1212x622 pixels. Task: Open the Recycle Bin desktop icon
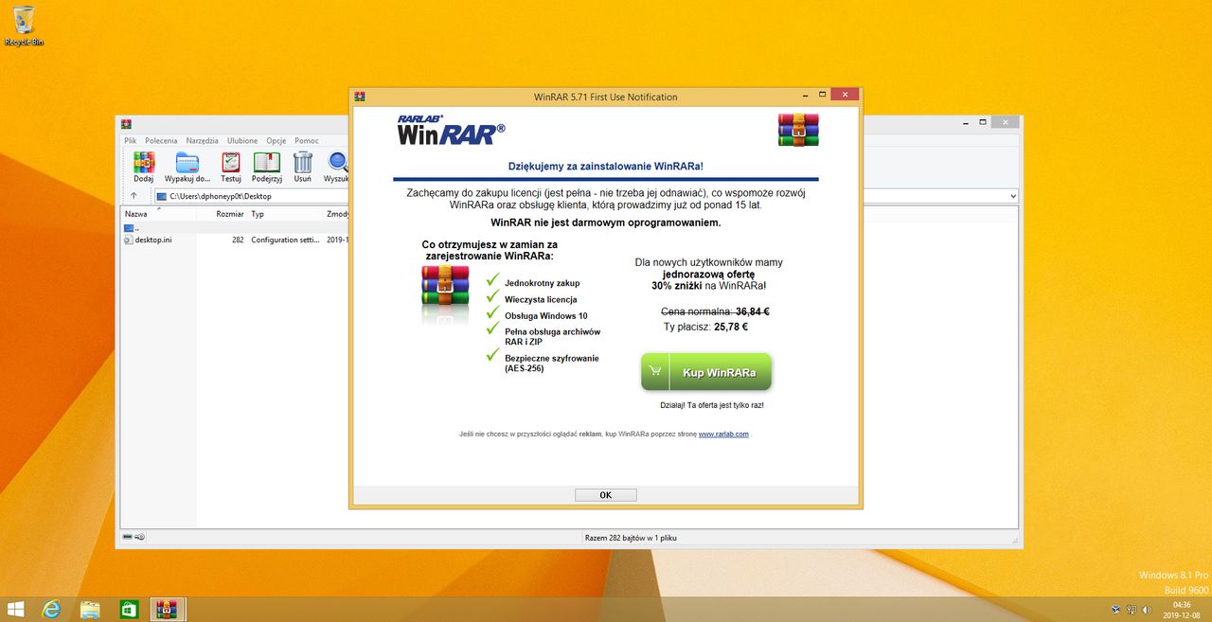[x=24, y=26]
